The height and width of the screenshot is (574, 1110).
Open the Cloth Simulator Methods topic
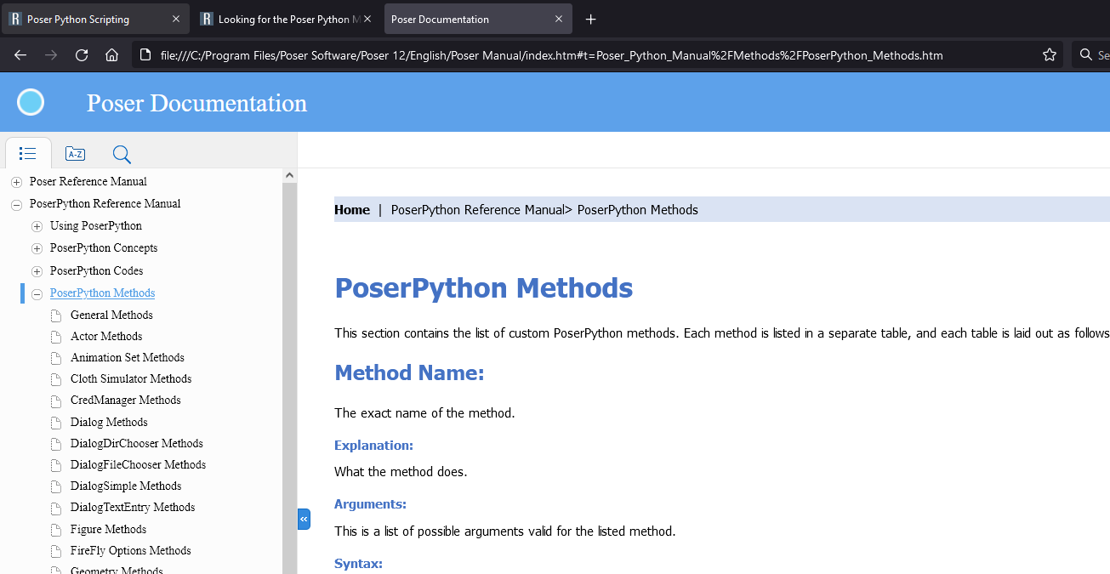pyautogui.click(x=131, y=379)
